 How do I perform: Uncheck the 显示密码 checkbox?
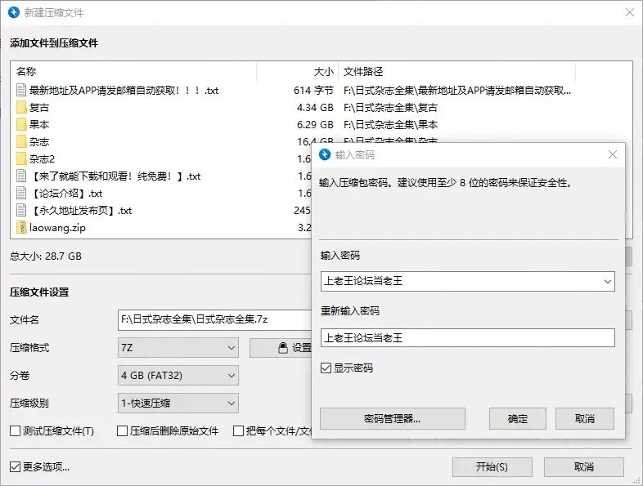[326, 368]
